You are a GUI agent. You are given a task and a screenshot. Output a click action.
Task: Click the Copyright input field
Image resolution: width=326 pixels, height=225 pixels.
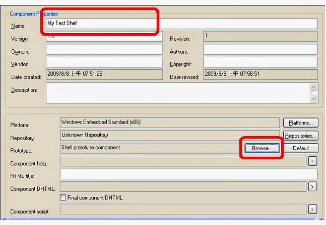[x=260, y=62]
